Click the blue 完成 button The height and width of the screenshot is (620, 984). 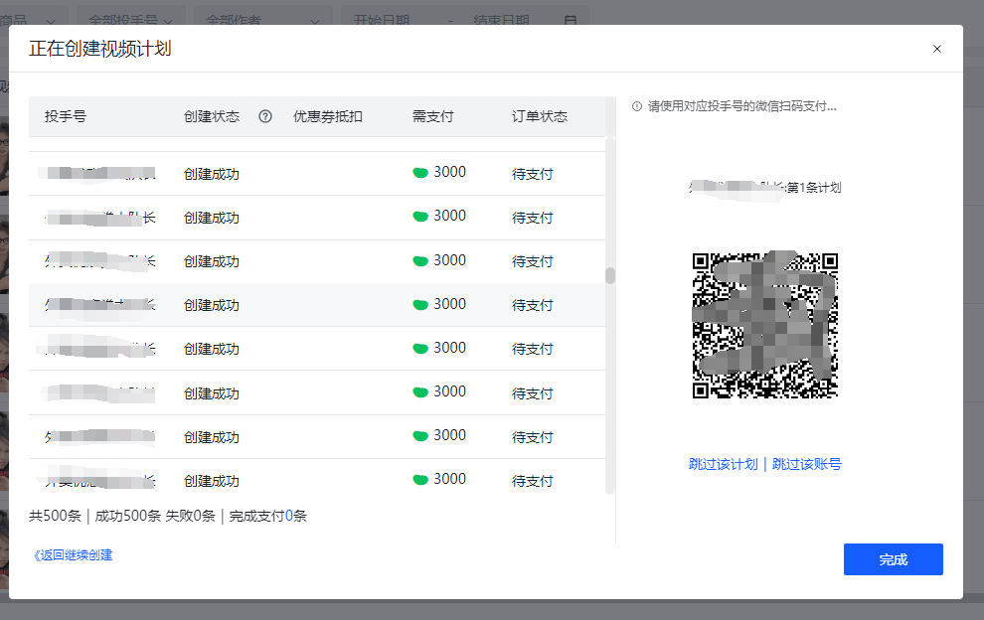893,559
